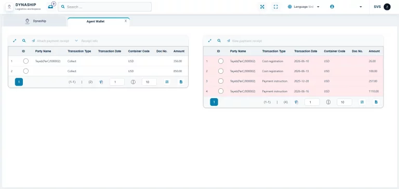
Task: Open search in View payment receipt panel
Action: click(x=219, y=40)
